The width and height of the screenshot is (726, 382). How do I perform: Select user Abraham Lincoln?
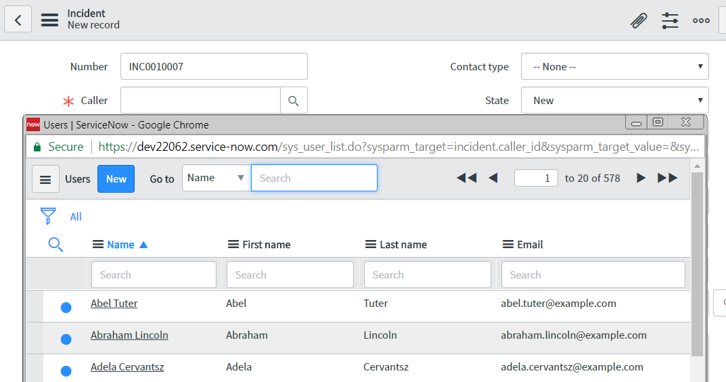129,335
